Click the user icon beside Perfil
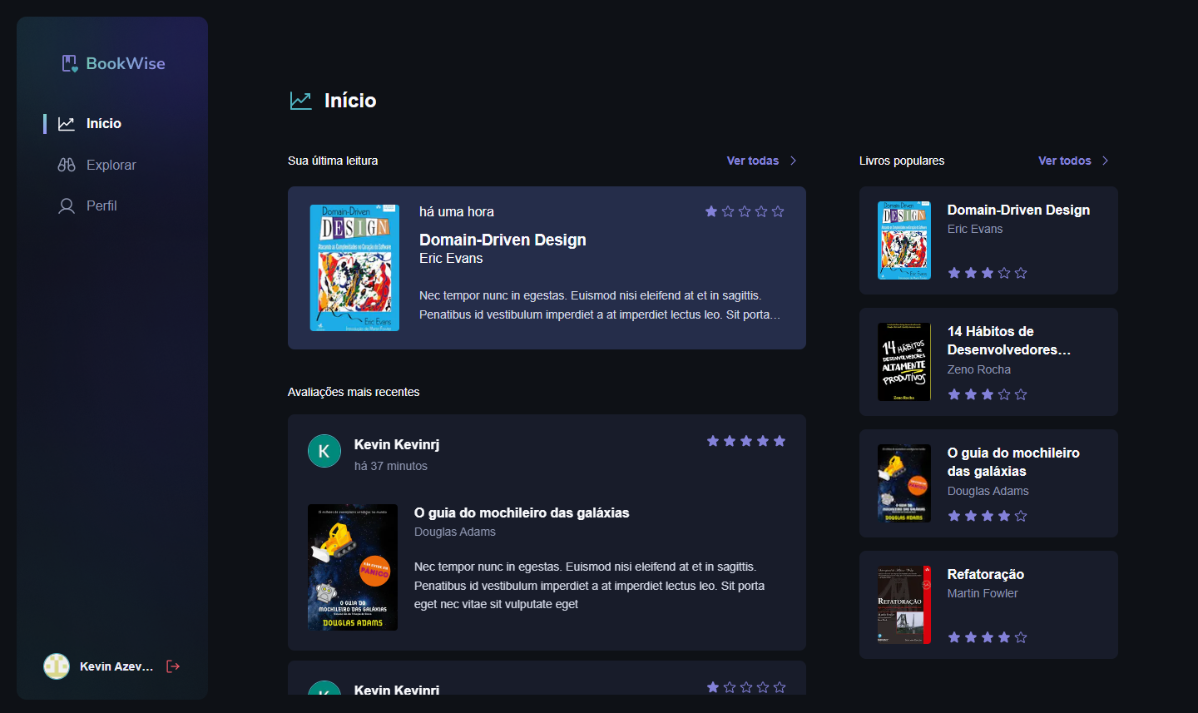This screenshot has width=1198, height=713. coord(67,205)
